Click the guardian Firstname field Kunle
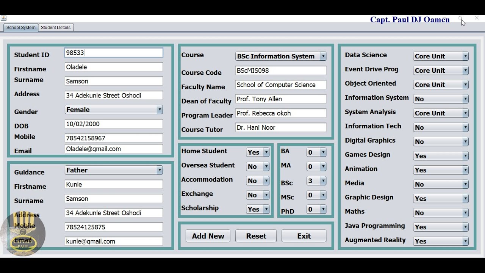485x273 pixels. pyautogui.click(x=114, y=185)
